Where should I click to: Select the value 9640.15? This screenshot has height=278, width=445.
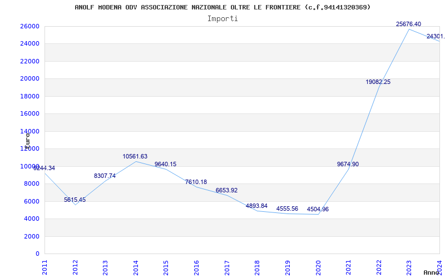coord(165,164)
